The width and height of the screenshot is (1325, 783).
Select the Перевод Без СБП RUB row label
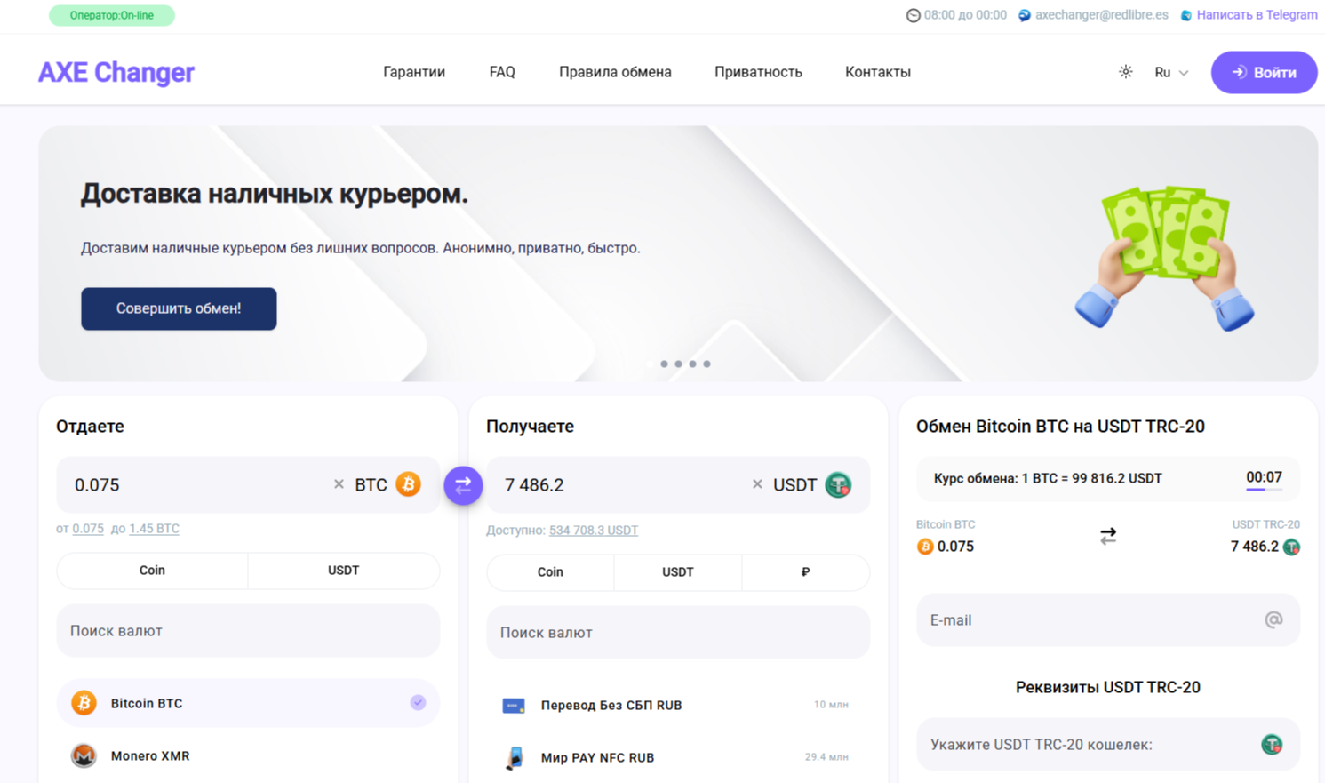point(611,706)
